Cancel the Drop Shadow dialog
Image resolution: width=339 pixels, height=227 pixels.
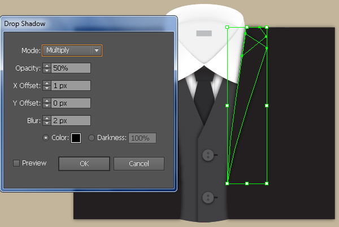tap(139, 164)
